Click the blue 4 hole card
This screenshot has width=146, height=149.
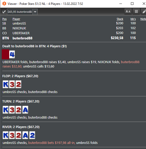point(12,54)
